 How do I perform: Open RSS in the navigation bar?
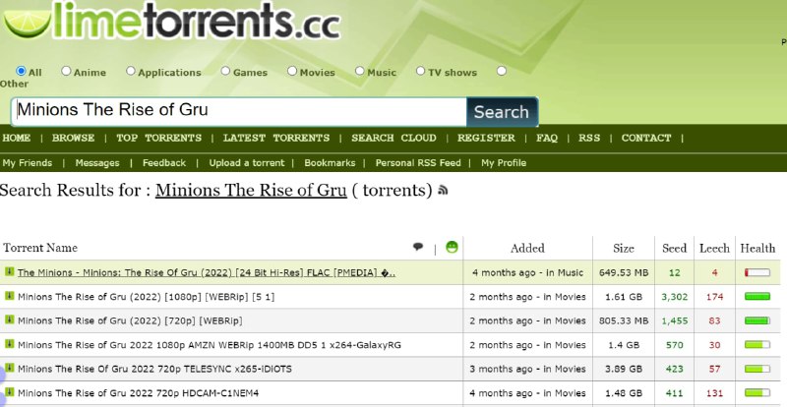[589, 138]
